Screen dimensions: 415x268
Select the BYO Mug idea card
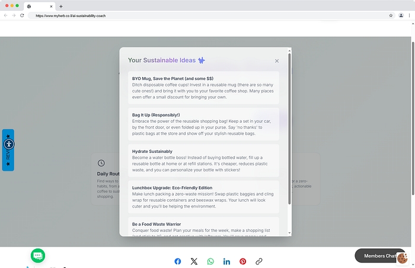pos(203,88)
